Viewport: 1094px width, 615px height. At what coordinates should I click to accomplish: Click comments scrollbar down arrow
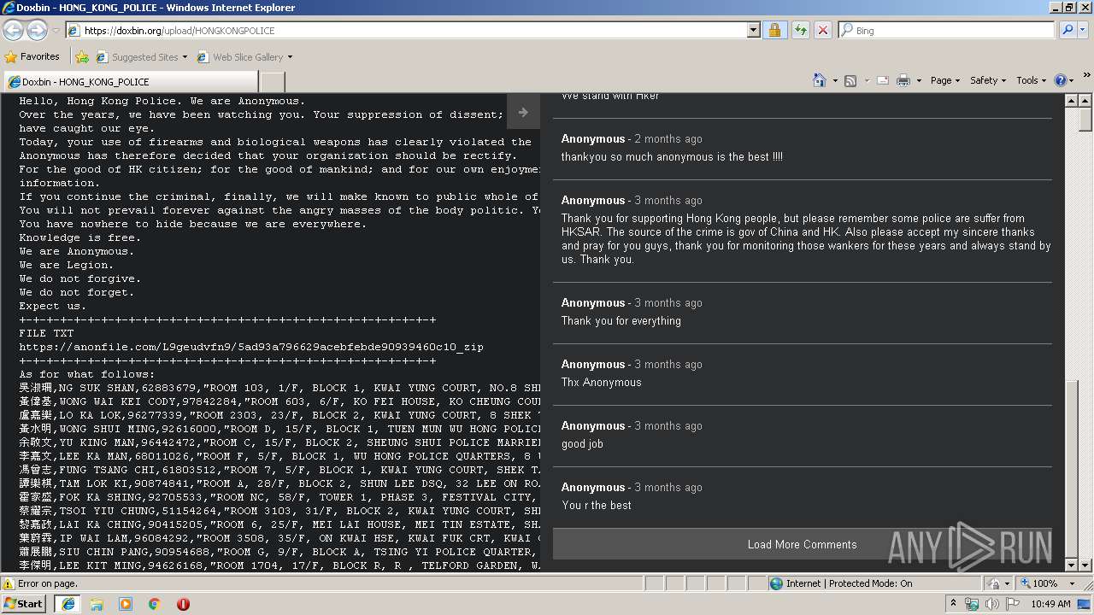(x=1071, y=565)
